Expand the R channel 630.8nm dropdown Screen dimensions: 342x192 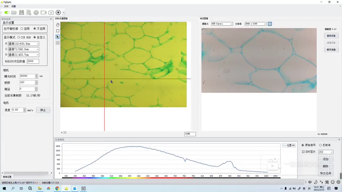[24, 44]
